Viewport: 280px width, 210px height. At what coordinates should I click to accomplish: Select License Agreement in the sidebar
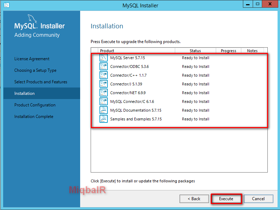click(x=32, y=58)
